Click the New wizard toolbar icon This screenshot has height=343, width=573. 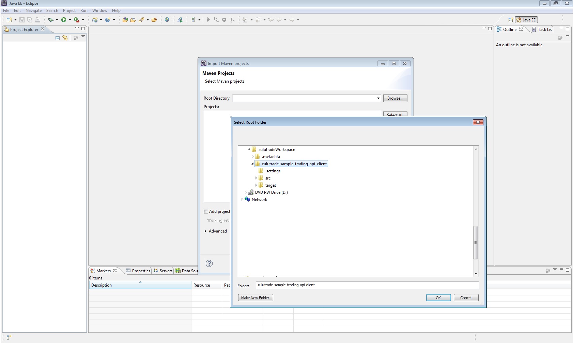9,20
